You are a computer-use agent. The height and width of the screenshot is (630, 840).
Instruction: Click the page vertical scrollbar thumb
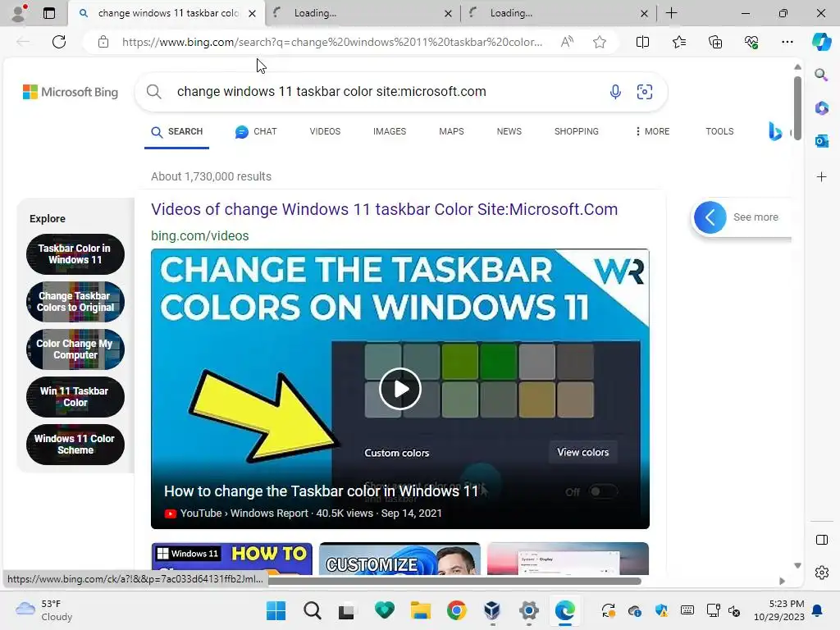(x=797, y=107)
